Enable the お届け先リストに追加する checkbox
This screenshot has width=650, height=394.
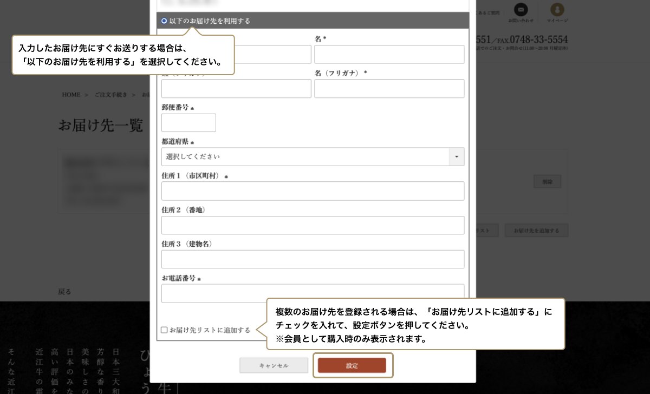click(164, 330)
